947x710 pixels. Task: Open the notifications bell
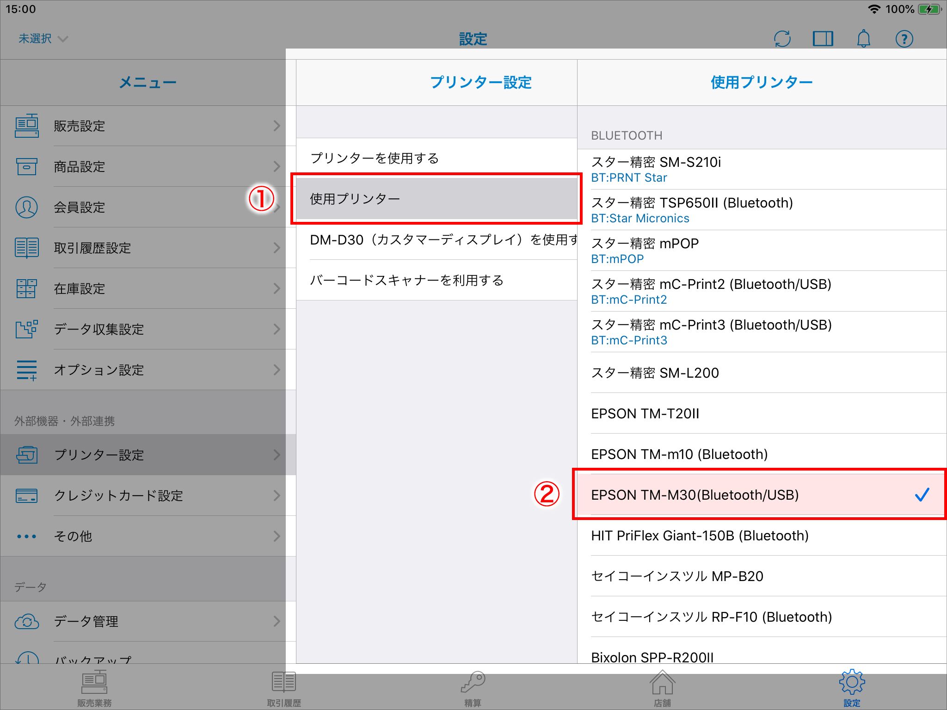click(864, 39)
